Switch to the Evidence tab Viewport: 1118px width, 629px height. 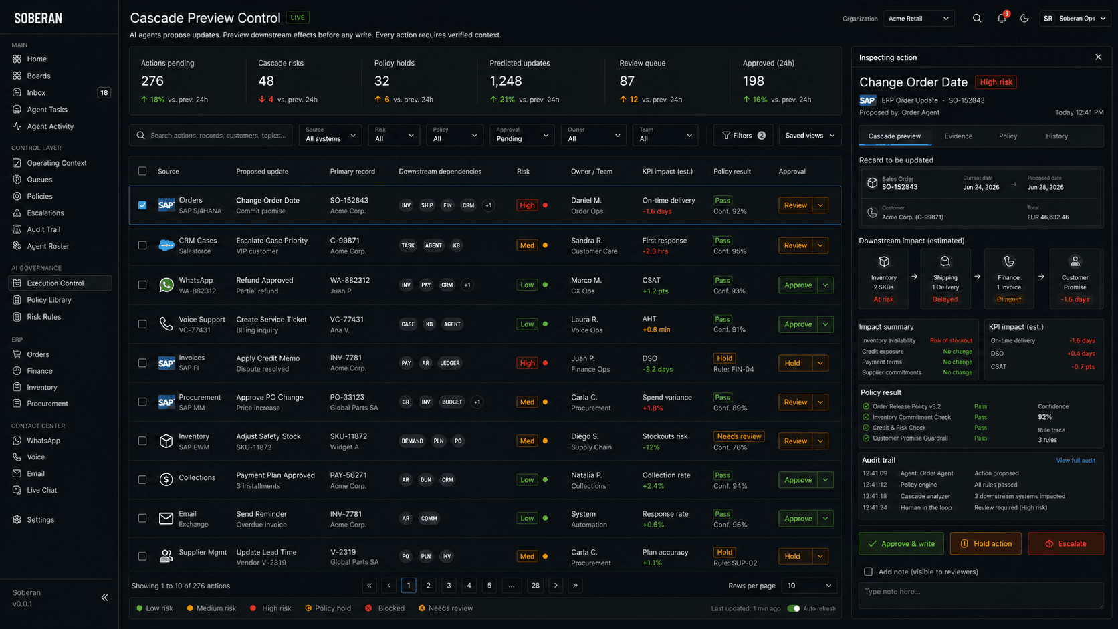[958, 136]
